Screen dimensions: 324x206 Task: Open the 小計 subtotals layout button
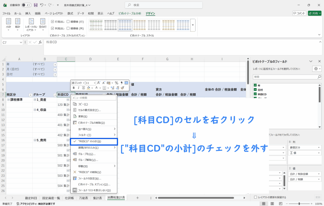coord(9,24)
